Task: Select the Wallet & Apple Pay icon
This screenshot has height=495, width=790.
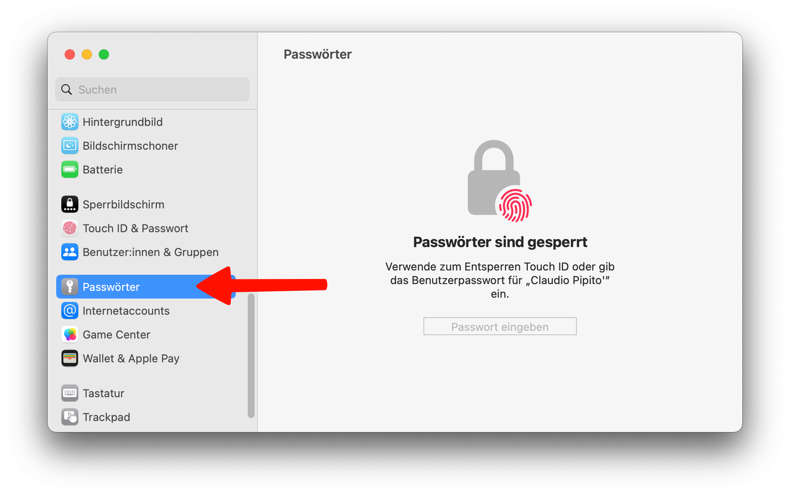Action: click(x=69, y=358)
